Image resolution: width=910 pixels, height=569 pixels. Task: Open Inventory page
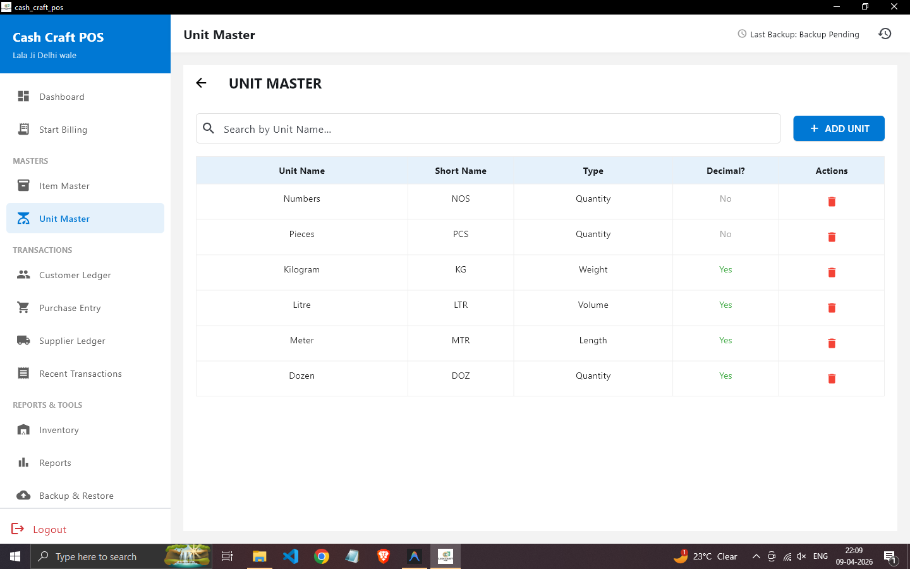(x=85, y=430)
